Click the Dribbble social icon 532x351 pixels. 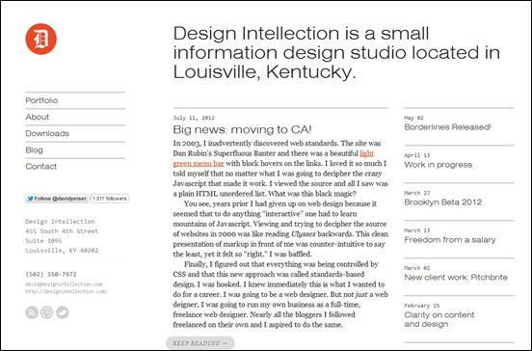point(47,312)
